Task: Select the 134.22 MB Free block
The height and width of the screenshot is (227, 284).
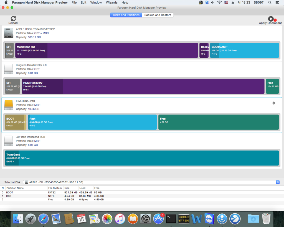Action: pyautogui.click(x=272, y=86)
